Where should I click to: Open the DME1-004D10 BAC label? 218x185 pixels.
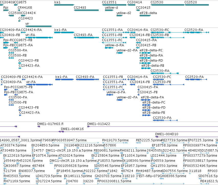(x=167, y=134)
